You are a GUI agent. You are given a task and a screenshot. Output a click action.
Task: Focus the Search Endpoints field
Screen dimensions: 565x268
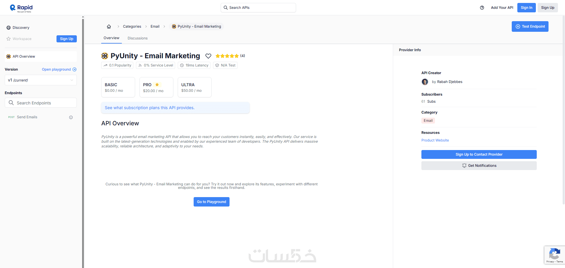(41, 103)
